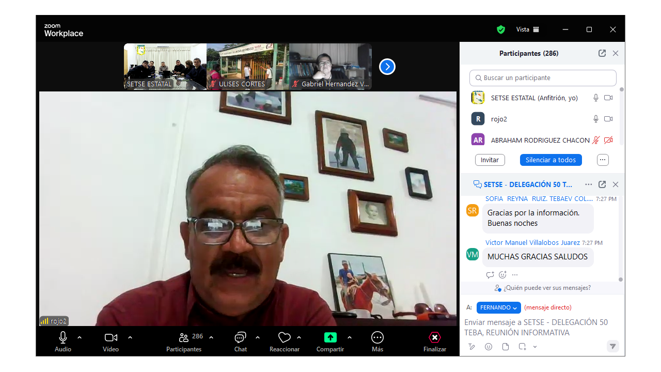Open the Más options icon in toolbar

(377, 337)
